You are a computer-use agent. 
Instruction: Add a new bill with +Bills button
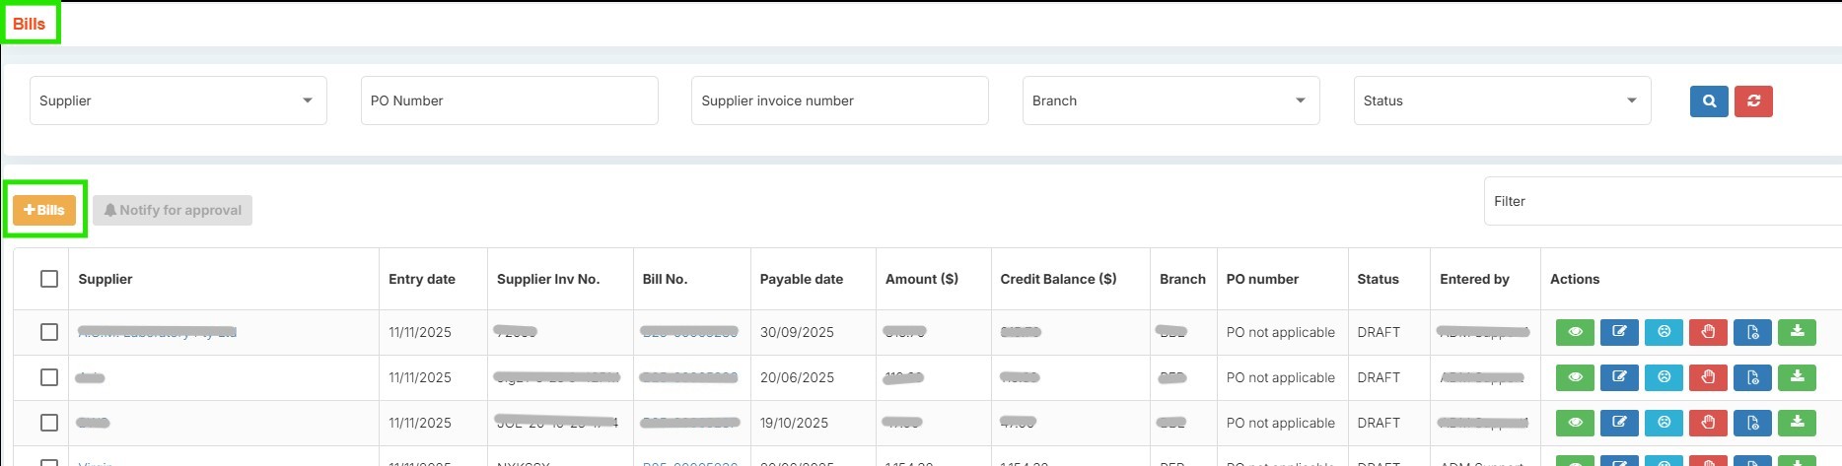coord(44,210)
